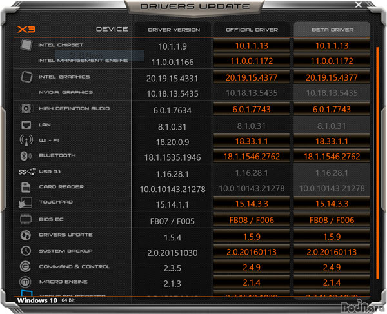Click the X3 logo
Viewport: 387px width, 314px height.
point(26,30)
